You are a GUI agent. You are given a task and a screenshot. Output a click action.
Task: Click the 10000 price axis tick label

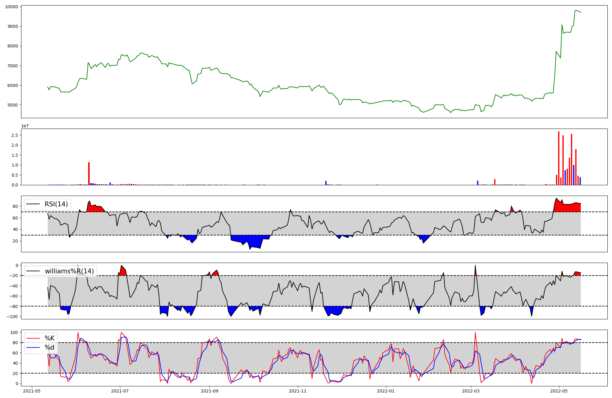pos(12,7)
